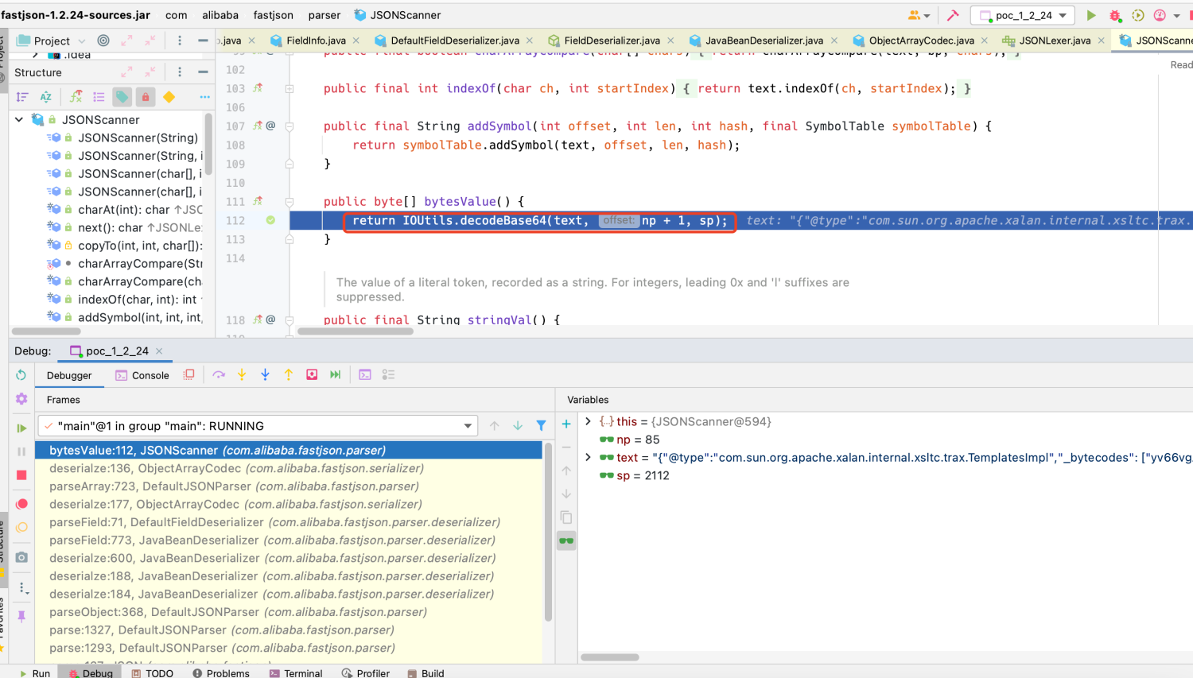The image size is (1193, 678).
Task: Sort Structure members alphabetically
Action: [46, 97]
